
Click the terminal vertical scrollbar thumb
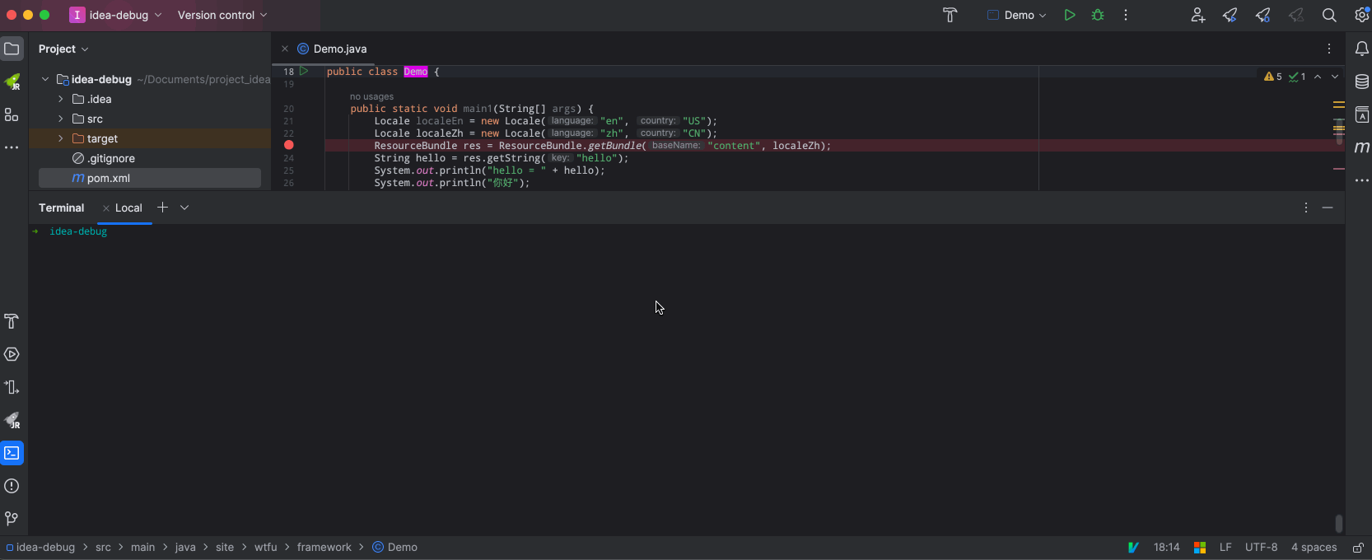click(x=1338, y=524)
